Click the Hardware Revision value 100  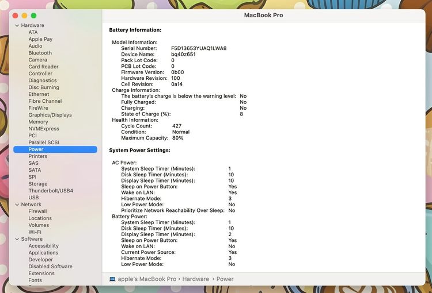coord(176,78)
